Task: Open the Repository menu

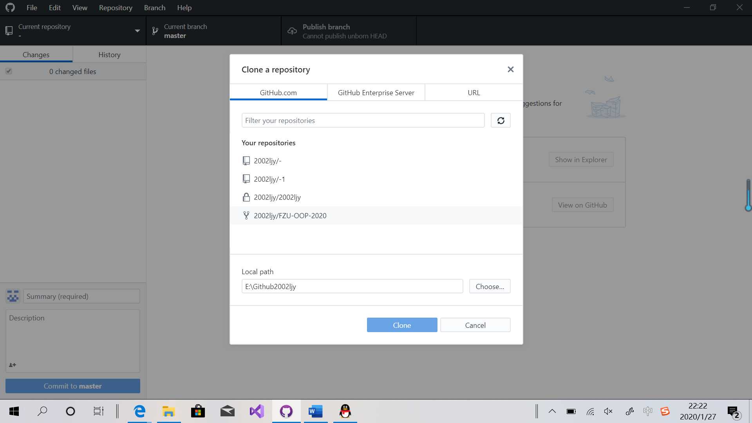Action: coord(116,8)
